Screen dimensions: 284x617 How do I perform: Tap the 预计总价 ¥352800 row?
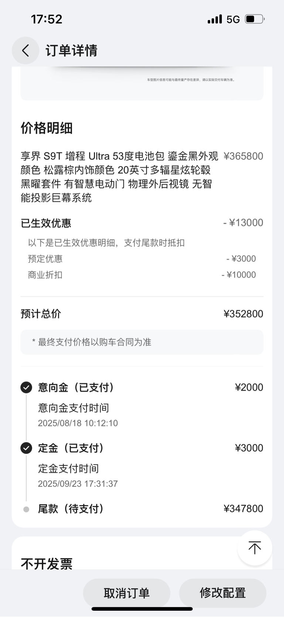tap(142, 314)
